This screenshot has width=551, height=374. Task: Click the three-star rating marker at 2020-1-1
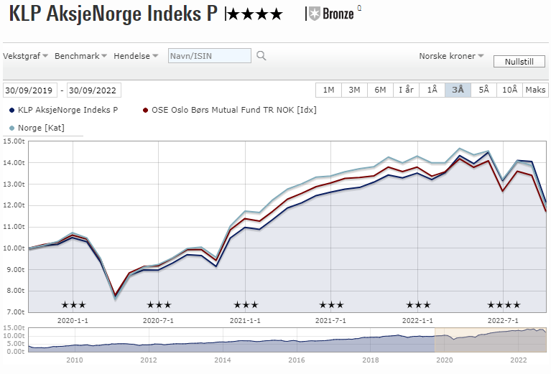pos(73,305)
